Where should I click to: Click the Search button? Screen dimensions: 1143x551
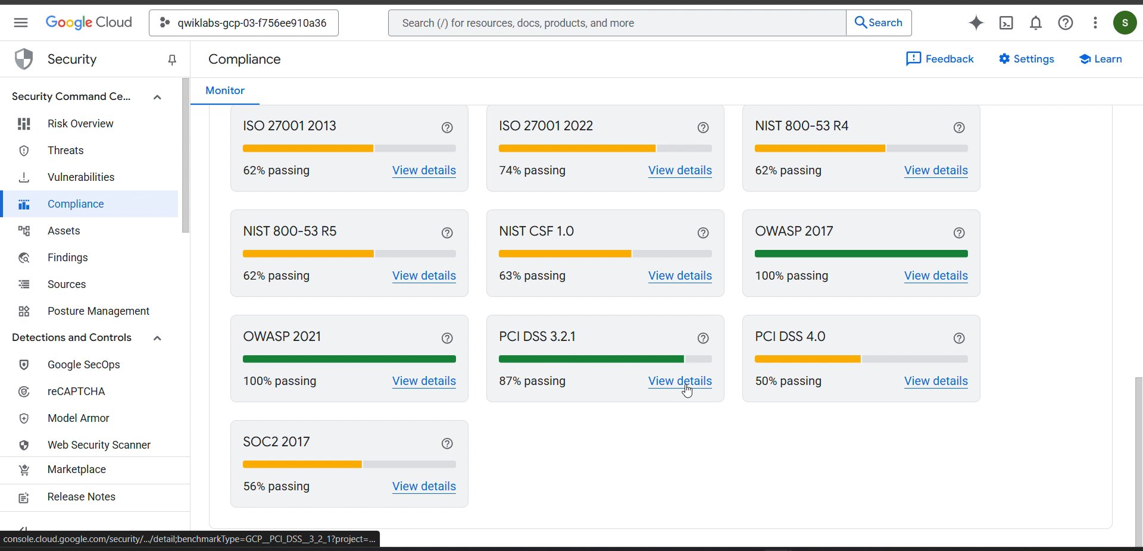pos(879,23)
